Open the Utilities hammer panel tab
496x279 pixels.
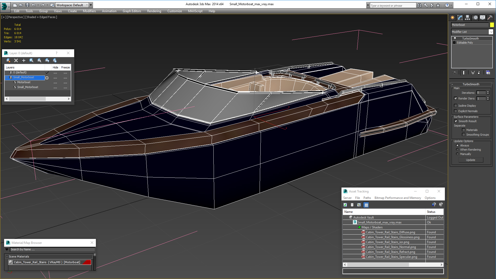pyautogui.click(x=490, y=18)
